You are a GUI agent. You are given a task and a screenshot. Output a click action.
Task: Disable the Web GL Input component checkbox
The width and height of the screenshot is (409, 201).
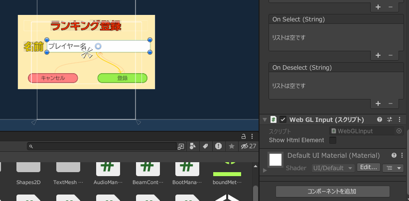[x=283, y=119]
